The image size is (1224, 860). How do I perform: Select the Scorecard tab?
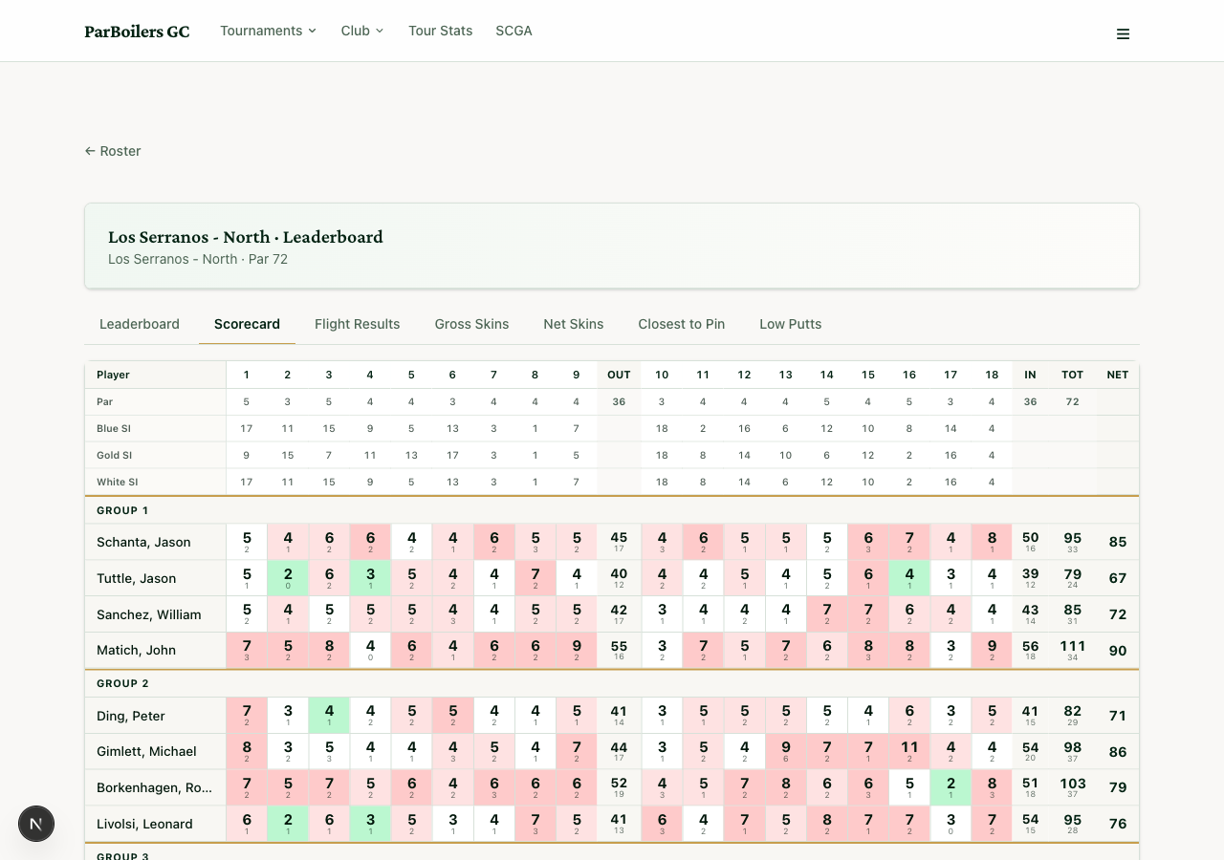[x=247, y=324]
